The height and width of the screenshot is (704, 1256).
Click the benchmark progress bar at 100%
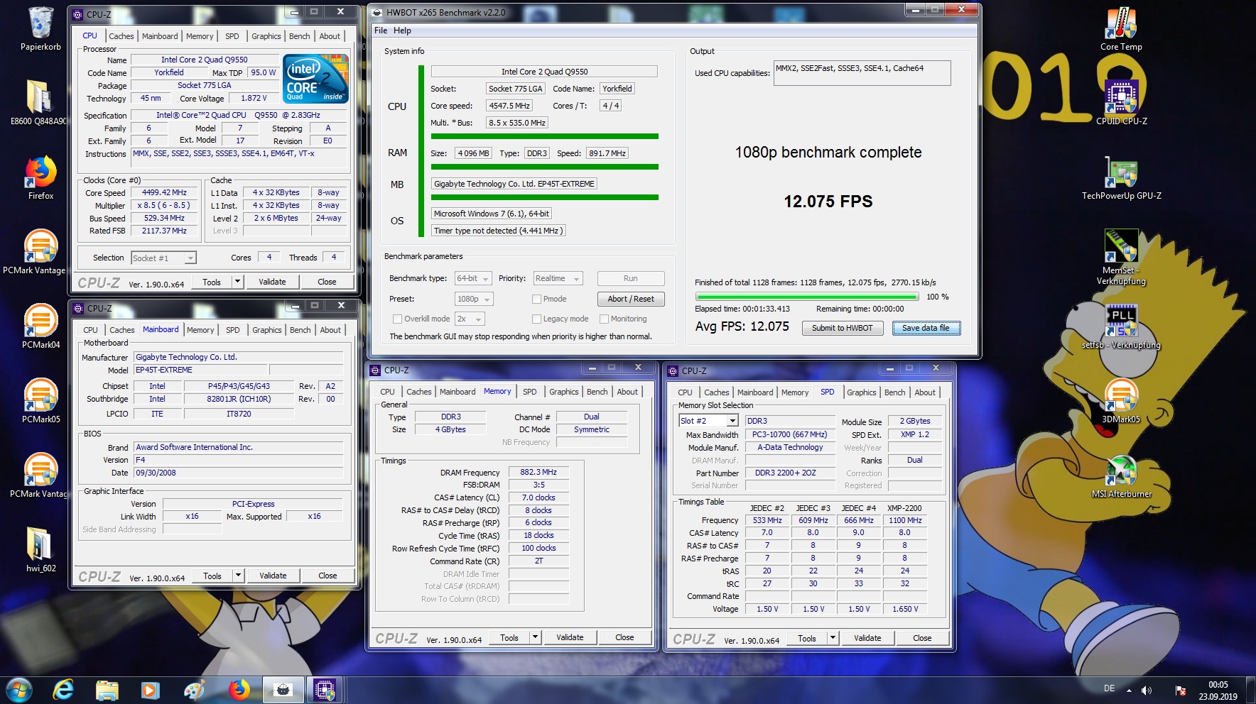807,297
